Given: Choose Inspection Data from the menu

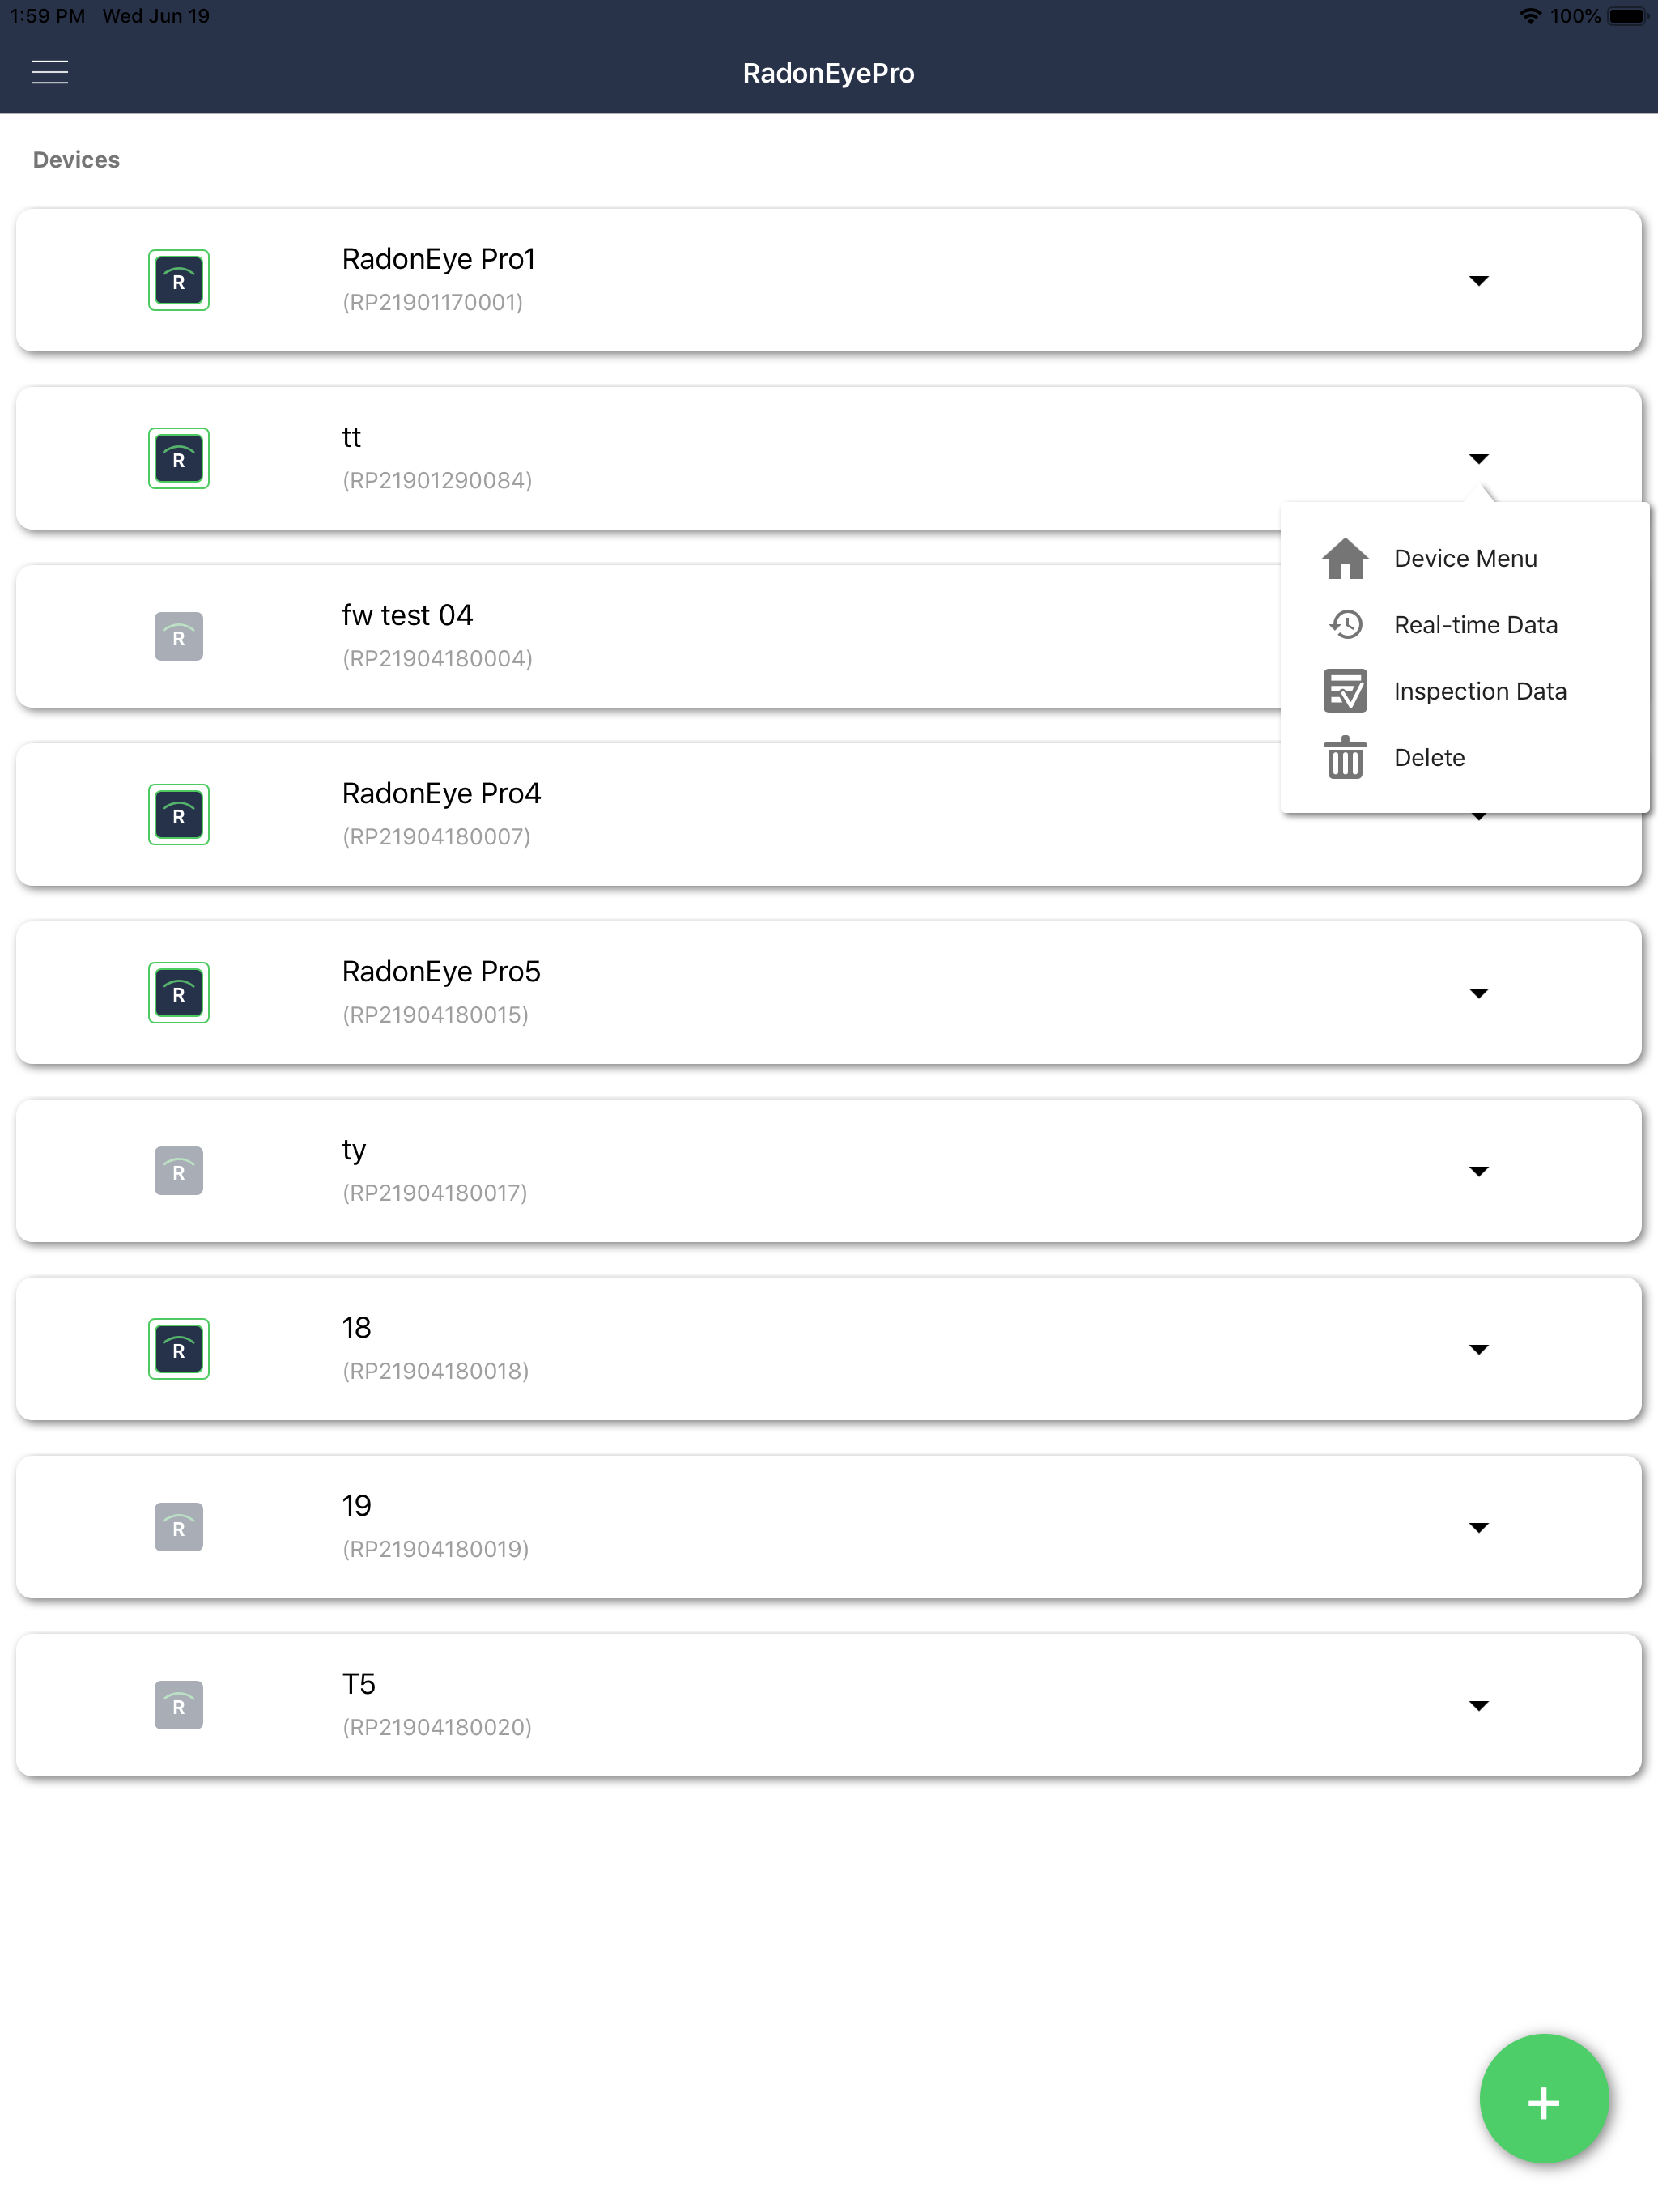Looking at the screenshot, I should (1481, 691).
